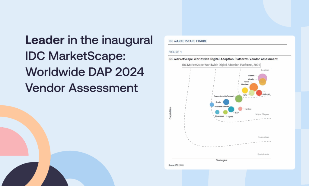Select the Newired label

coord(248,109)
